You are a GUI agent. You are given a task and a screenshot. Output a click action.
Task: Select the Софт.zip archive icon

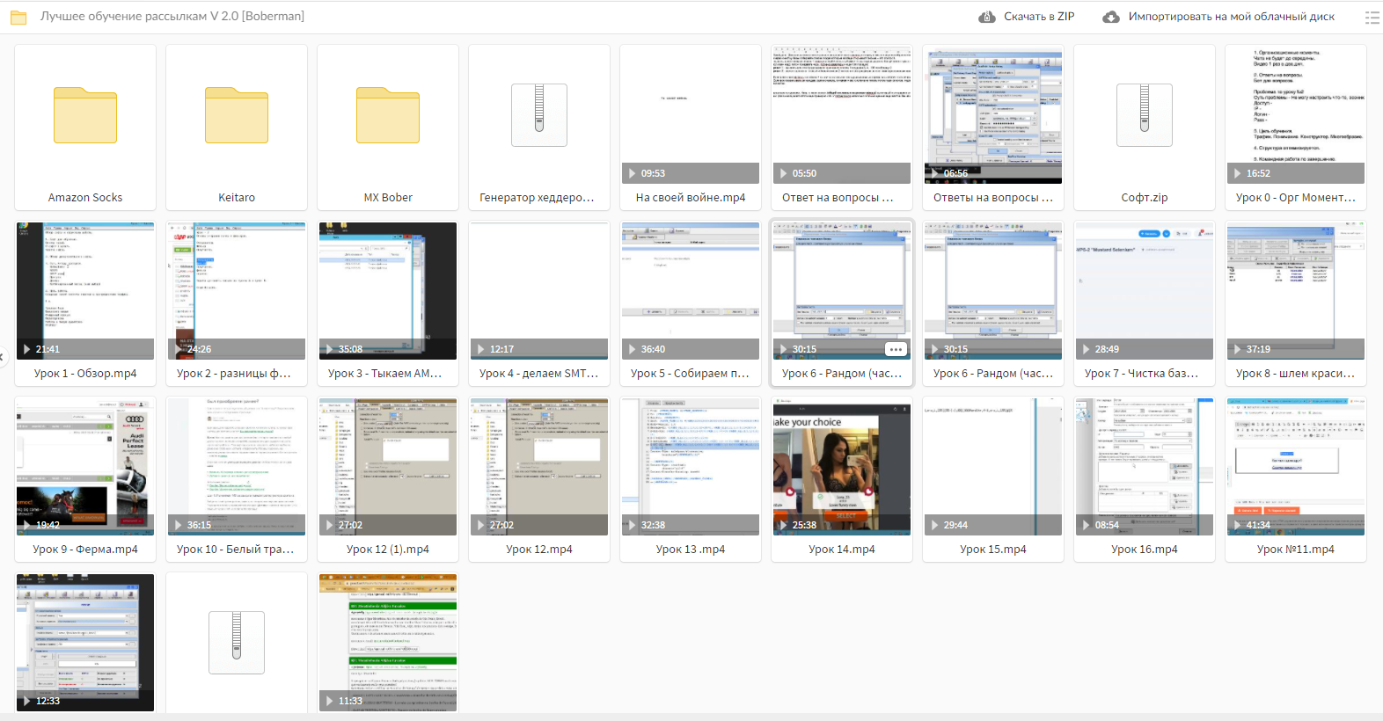[1144, 115]
